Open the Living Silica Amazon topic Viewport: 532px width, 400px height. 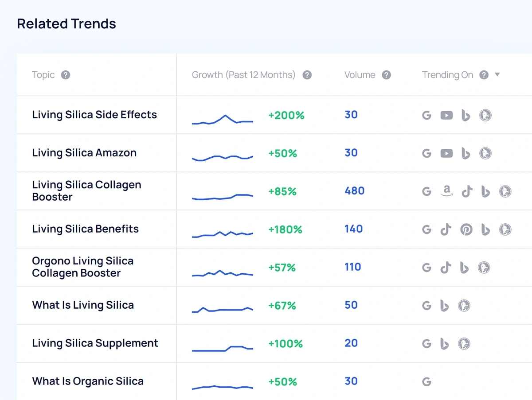[x=84, y=153]
